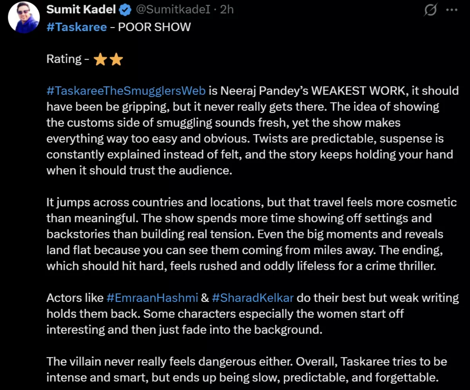Image resolution: width=470 pixels, height=390 pixels.
Task: Click Sumit Kadel's profile picture
Action: [x=24, y=18]
